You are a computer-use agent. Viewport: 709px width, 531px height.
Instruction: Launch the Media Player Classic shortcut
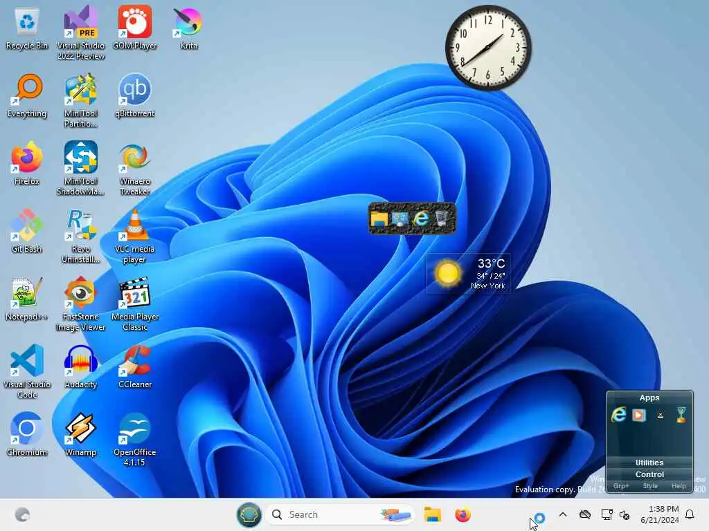[135, 304]
